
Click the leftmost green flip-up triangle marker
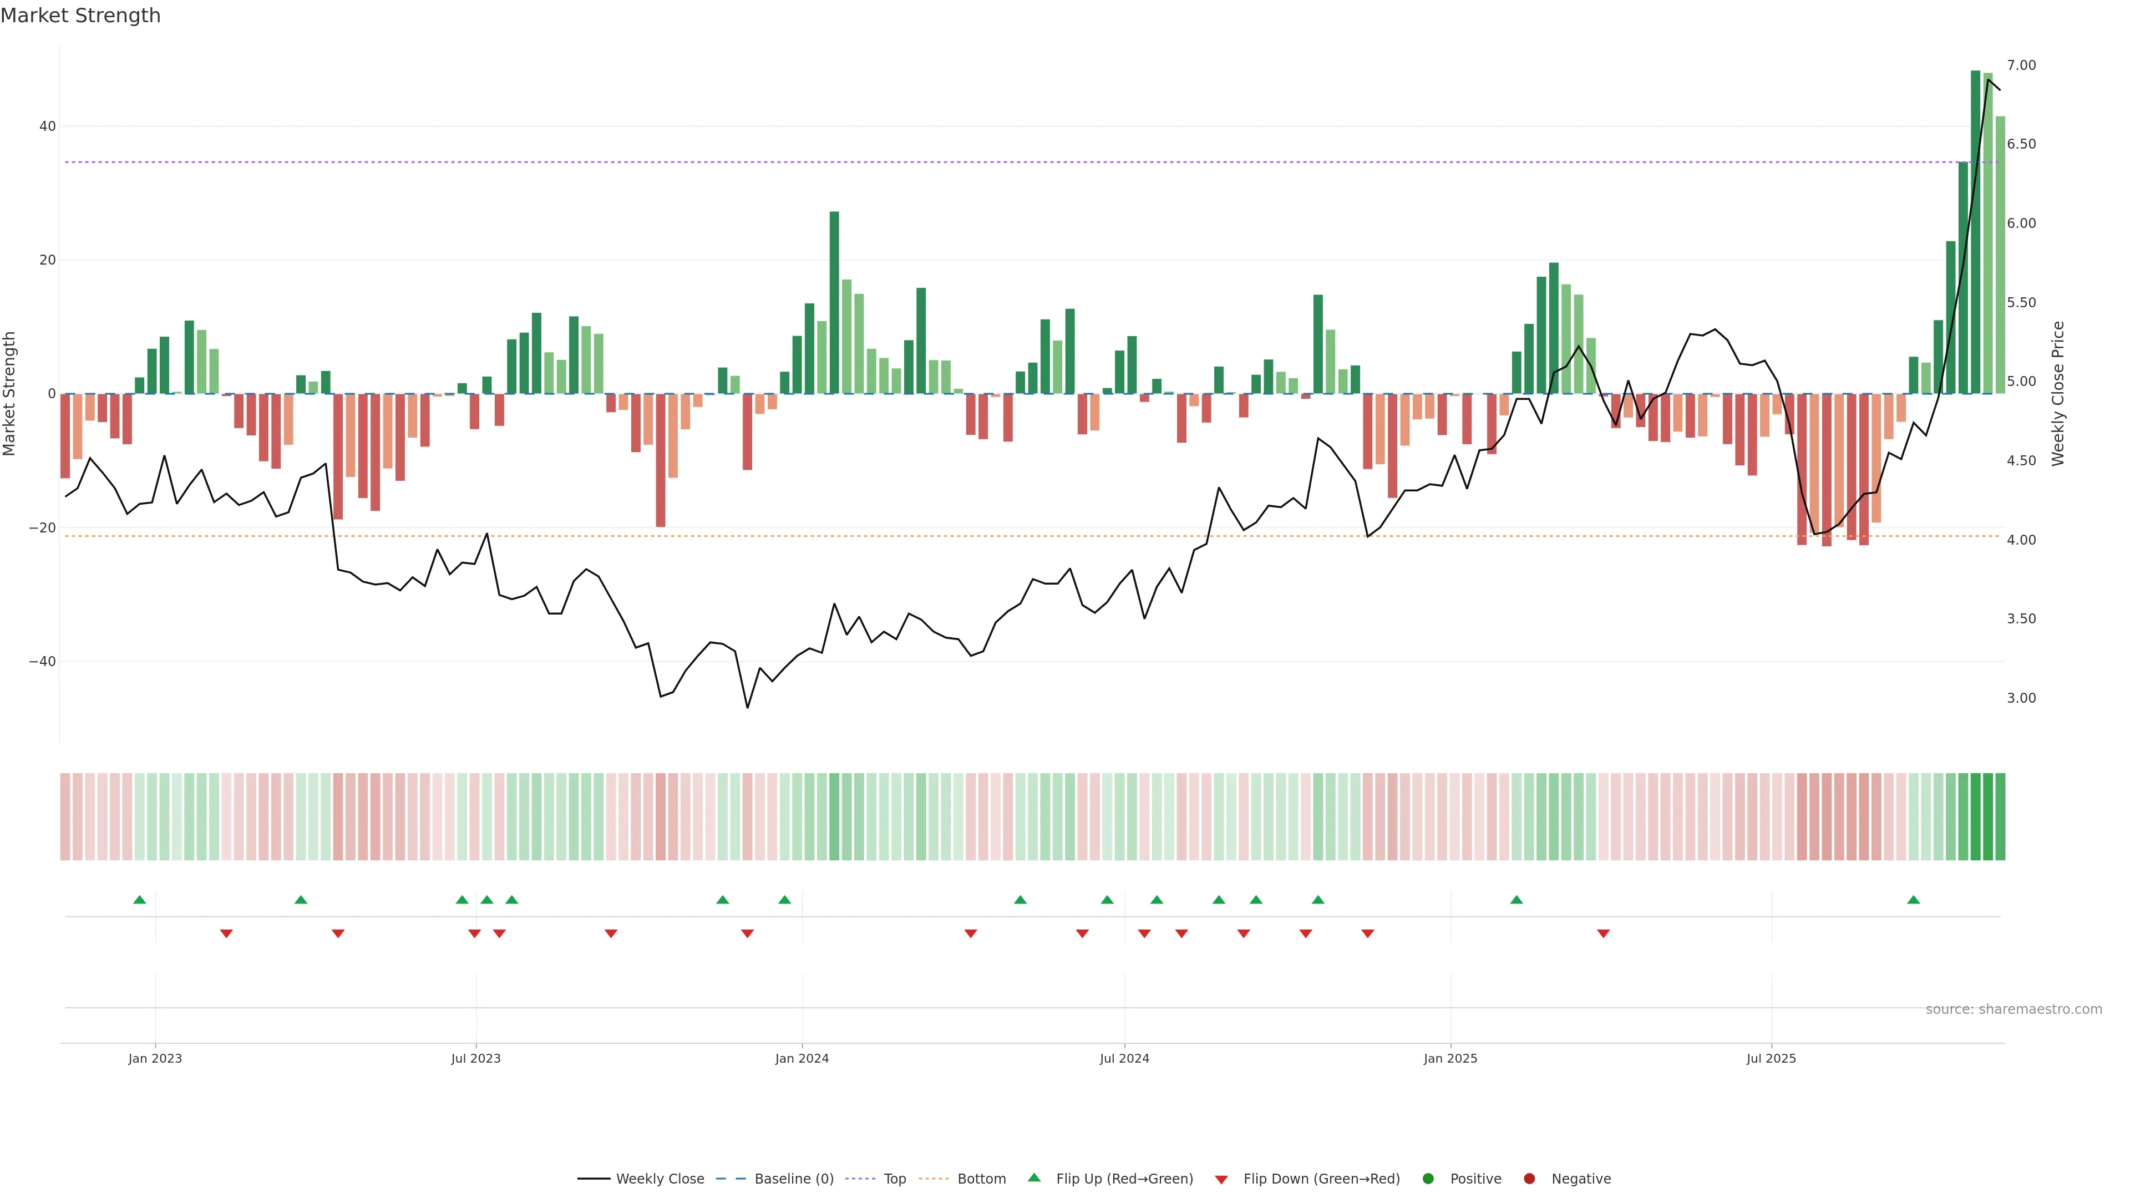[140, 900]
